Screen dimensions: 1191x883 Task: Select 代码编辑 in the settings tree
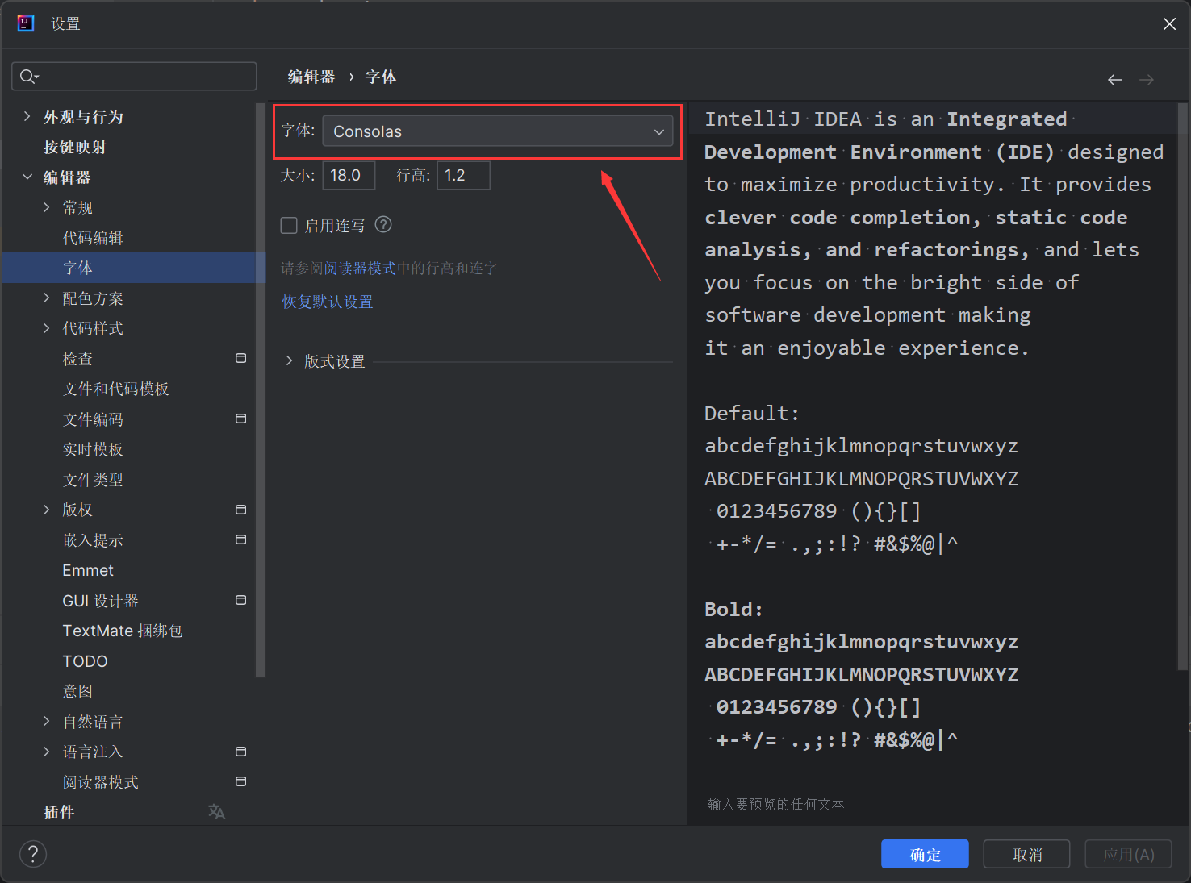(x=93, y=238)
